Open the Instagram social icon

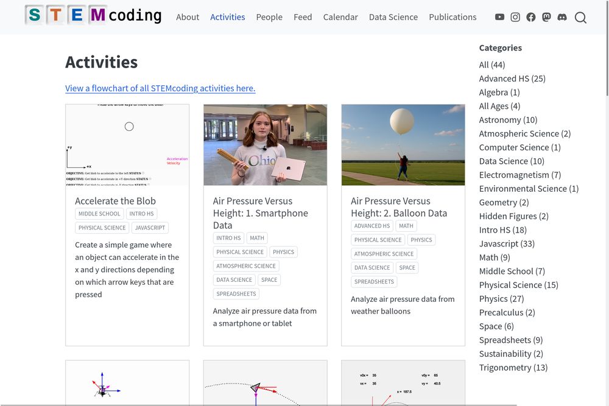click(x=515, y=17)
